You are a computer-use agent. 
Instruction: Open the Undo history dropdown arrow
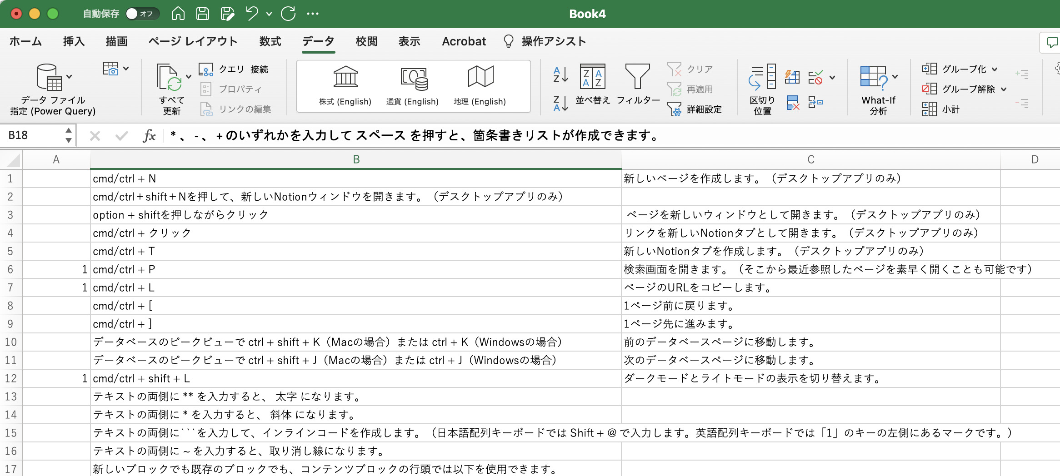[x=269, y=14]
